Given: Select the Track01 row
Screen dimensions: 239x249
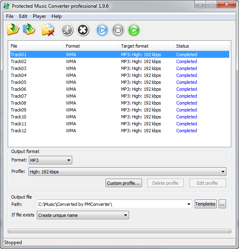Looking at the screenshot, I should [120, 55].
